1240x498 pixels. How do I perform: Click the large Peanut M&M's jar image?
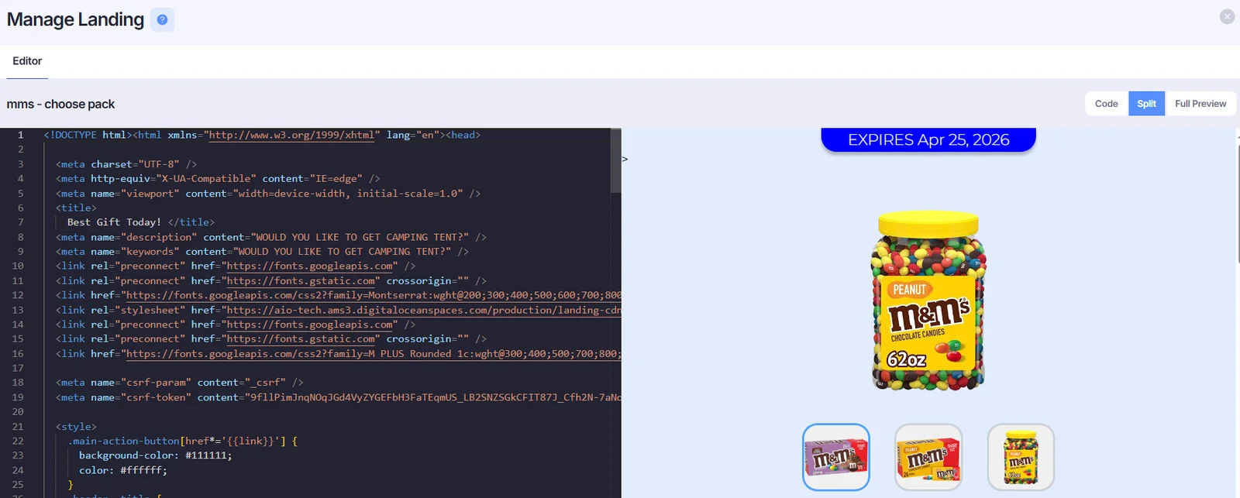(x=928, y=301)
